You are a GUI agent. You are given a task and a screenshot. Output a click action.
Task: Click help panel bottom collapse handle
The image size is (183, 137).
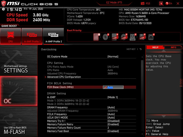tap(164, 116)
